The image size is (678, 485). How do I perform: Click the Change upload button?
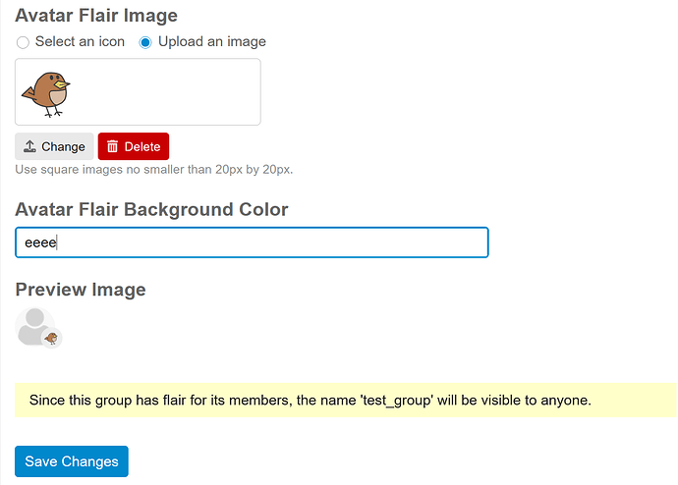(x=54, y=146)
